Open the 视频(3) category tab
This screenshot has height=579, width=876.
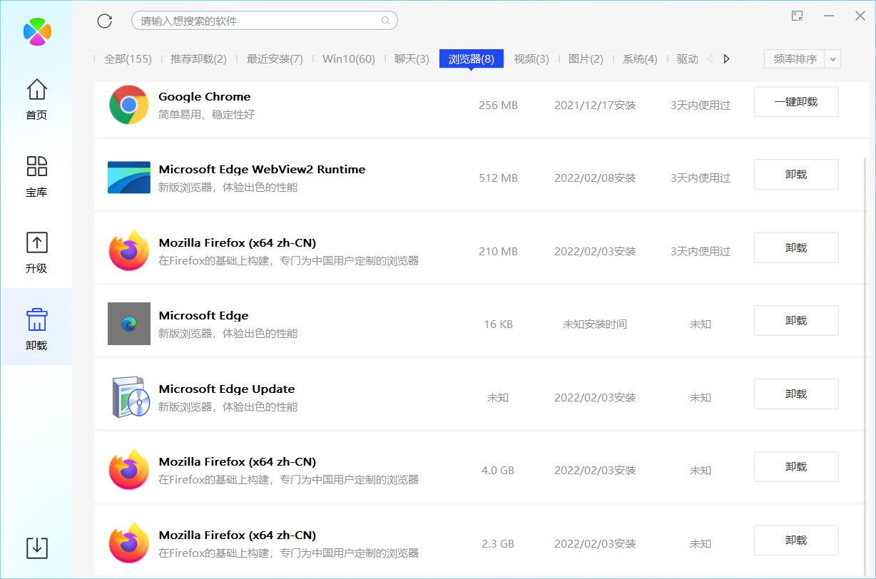coord(531,59)
